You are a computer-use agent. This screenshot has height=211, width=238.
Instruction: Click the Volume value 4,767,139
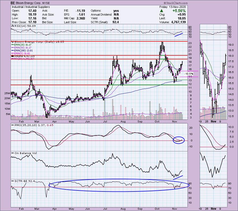coord(178,22)
